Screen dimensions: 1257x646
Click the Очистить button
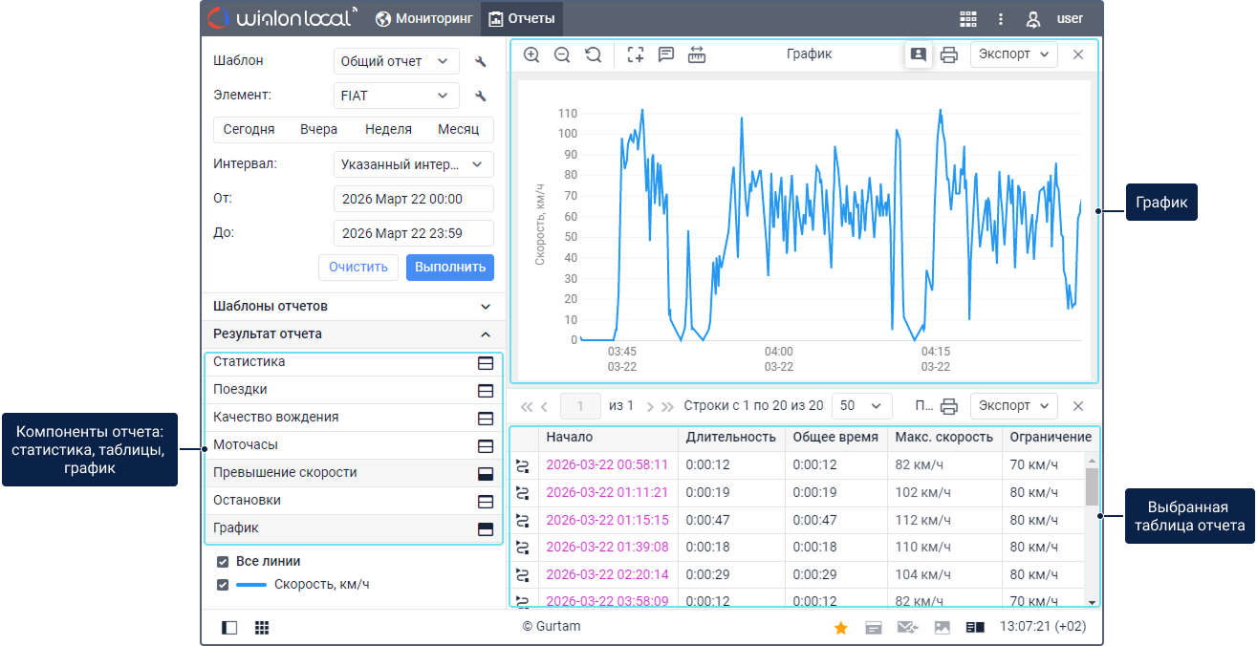pyautogui.click(x=358, y=267)
